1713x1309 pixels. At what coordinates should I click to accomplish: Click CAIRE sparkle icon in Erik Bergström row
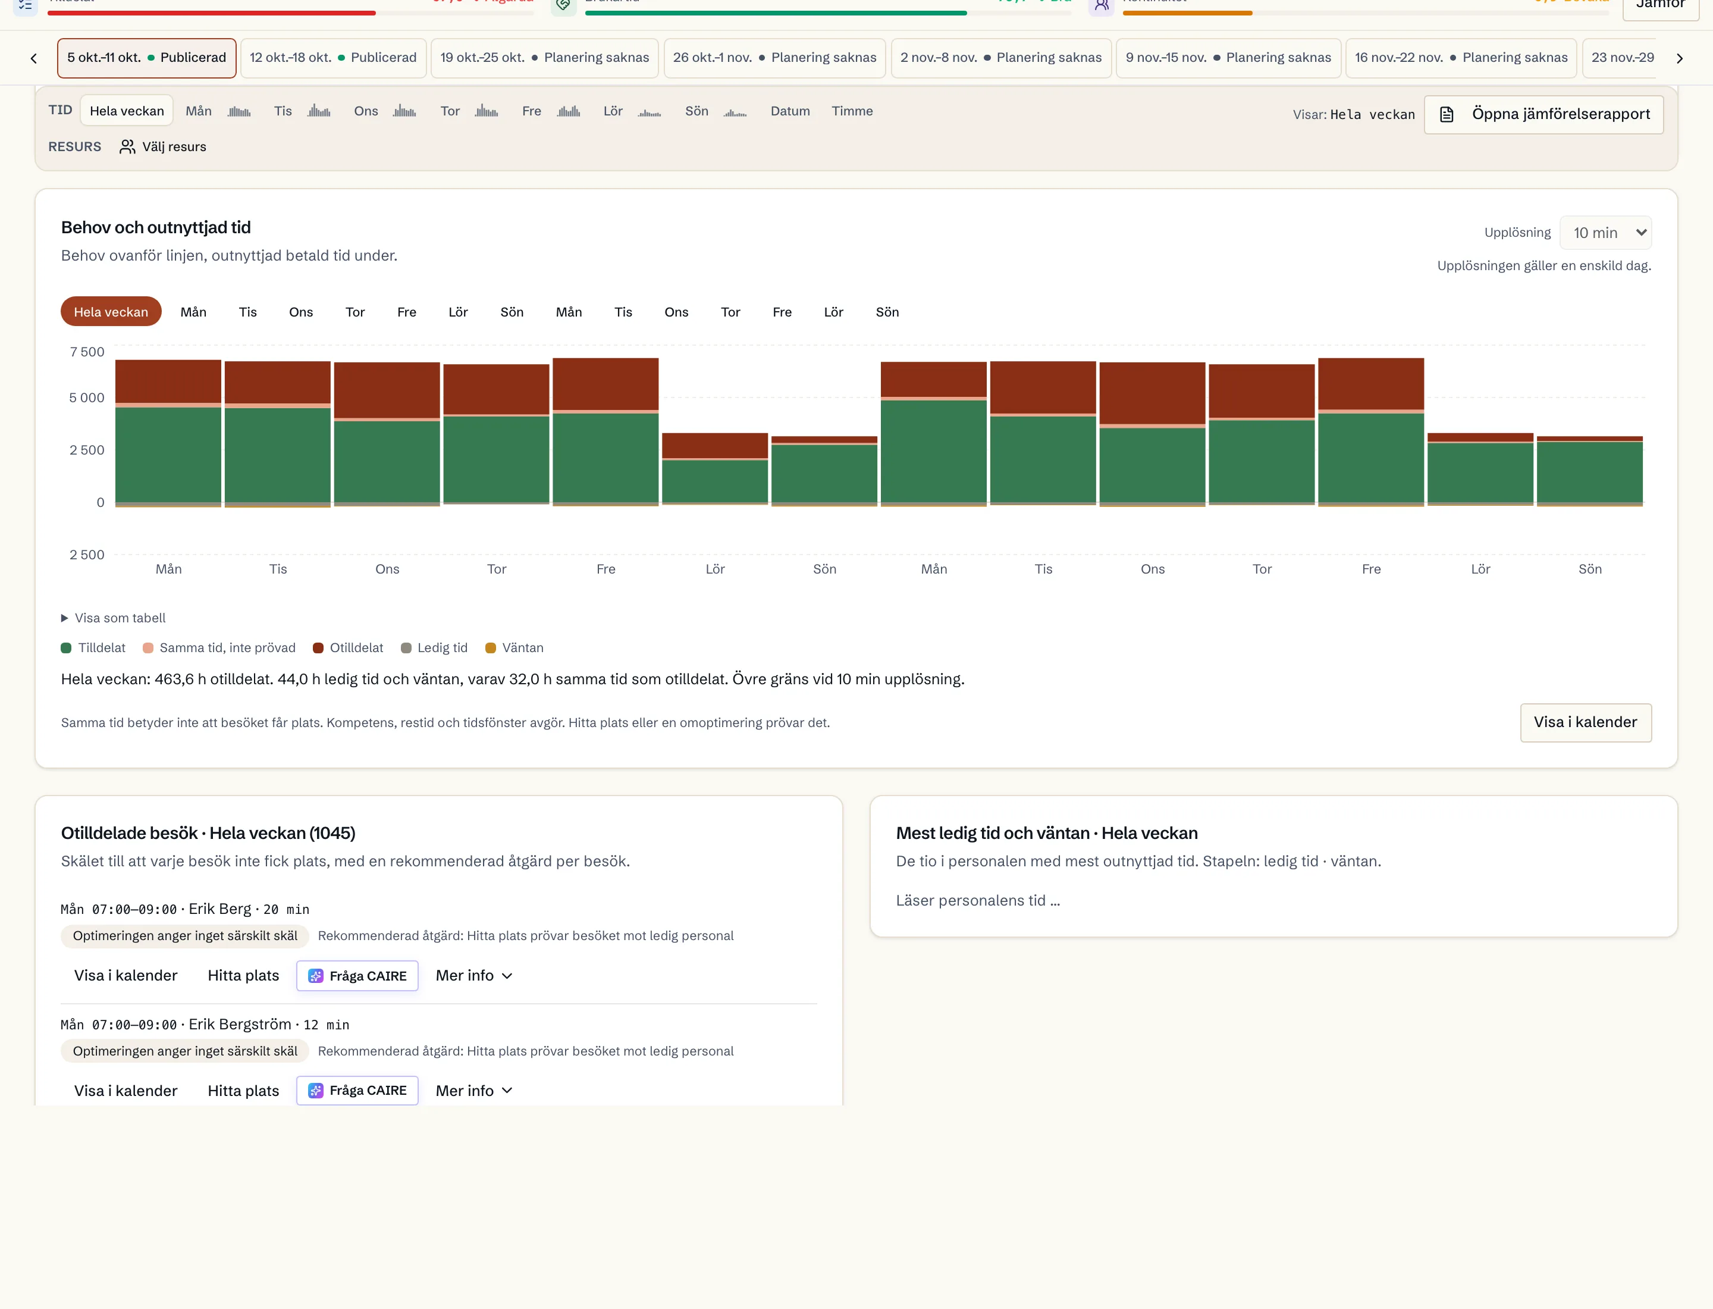[315, 1091]
